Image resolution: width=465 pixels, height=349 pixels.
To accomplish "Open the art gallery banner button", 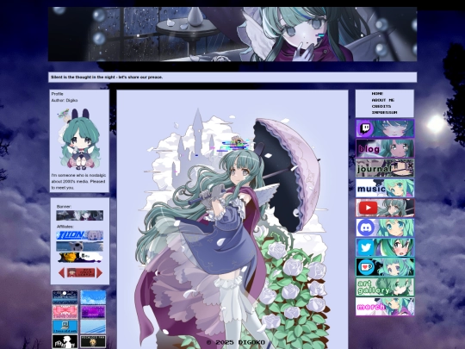I will click(385, 287).
